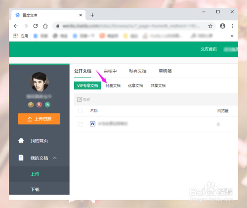Select the 付费文档 filter
Viewport: 247px width, 208px height.
click(113, 85)
